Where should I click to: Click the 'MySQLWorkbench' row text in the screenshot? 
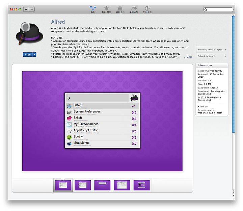click(86, 124)
